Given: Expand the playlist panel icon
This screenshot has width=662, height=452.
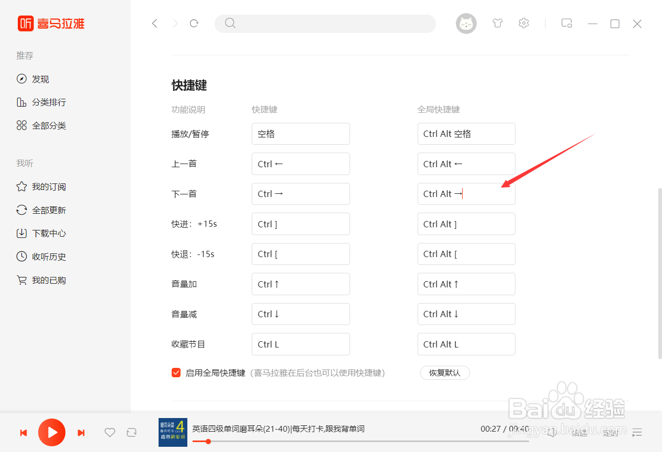Looking at the screenshot, I should point(637,433).
